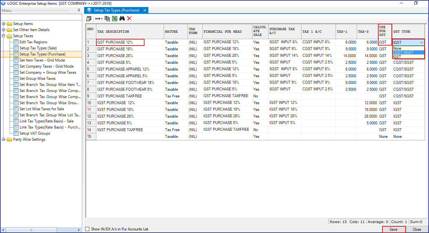Choose CGST/SGST in the GST type list

(408, 53)
